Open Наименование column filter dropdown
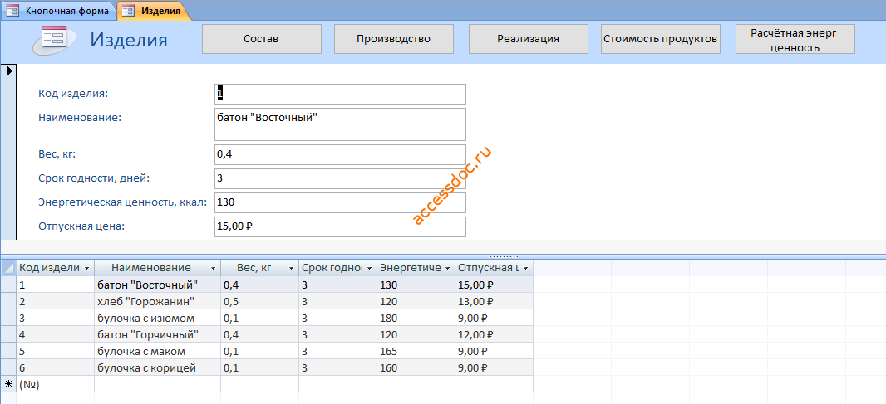This screenshot has width=886, height=404. pos(213,268)
